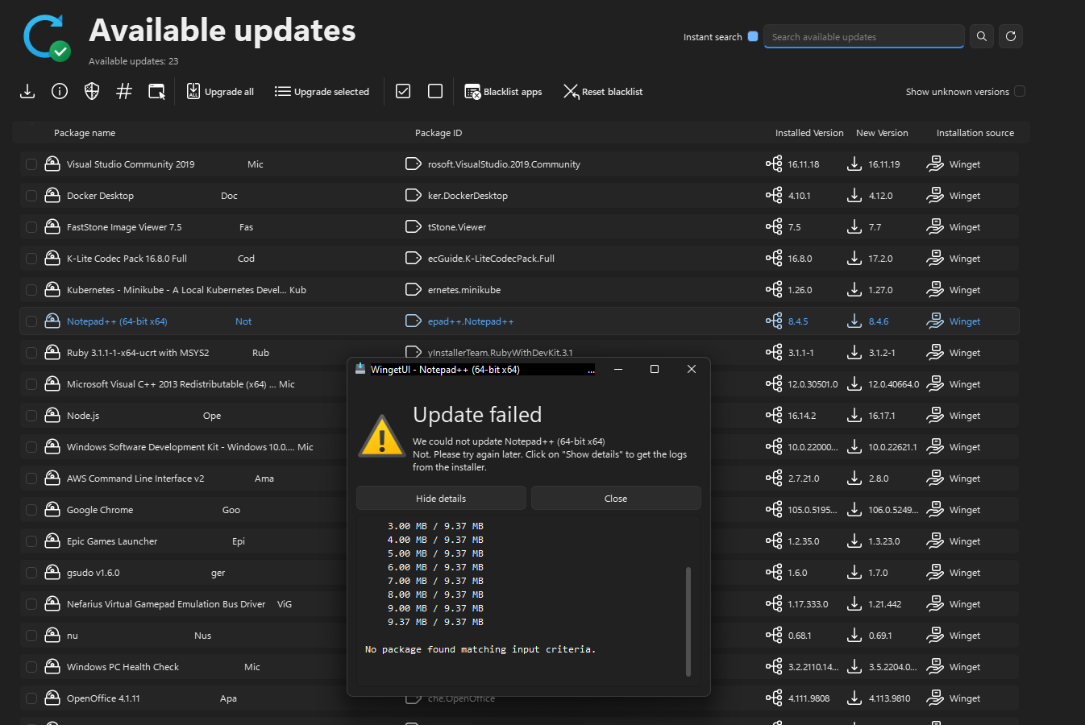
Task: Check the select all checkbox in the toolbar
Action: tap(402, 91)
